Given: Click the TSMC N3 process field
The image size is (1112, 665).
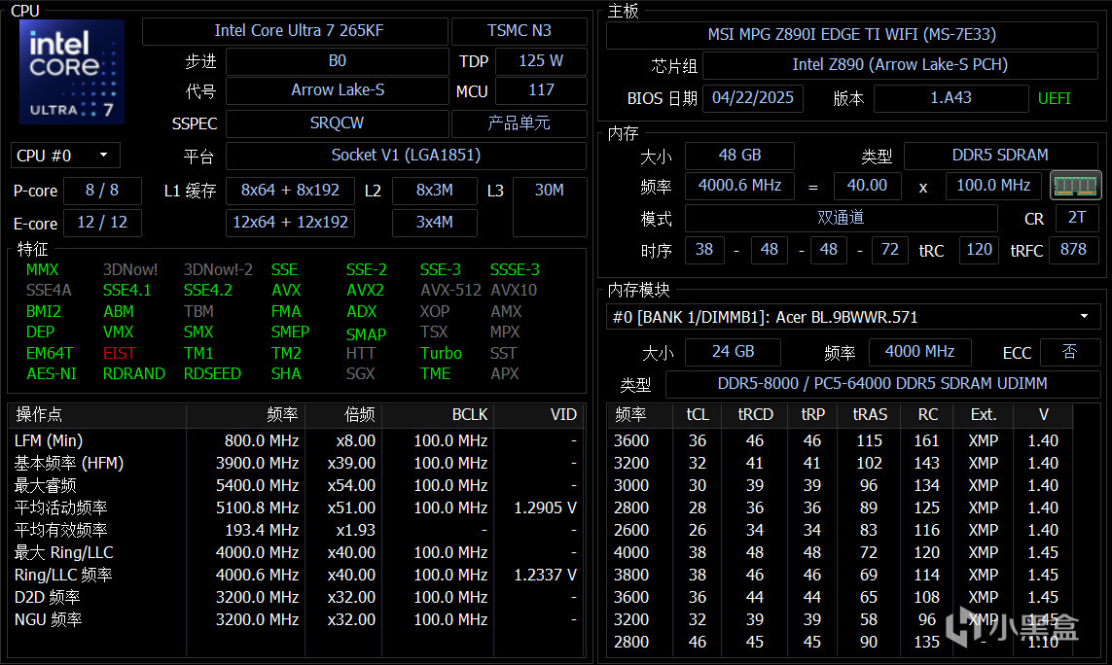Looking at the screenshot, I should [x=520, y=31].
